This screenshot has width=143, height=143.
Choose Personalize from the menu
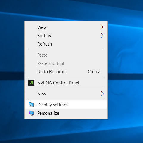(x=66, y=113)
